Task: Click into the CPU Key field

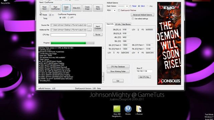Action: click(68, 35)
